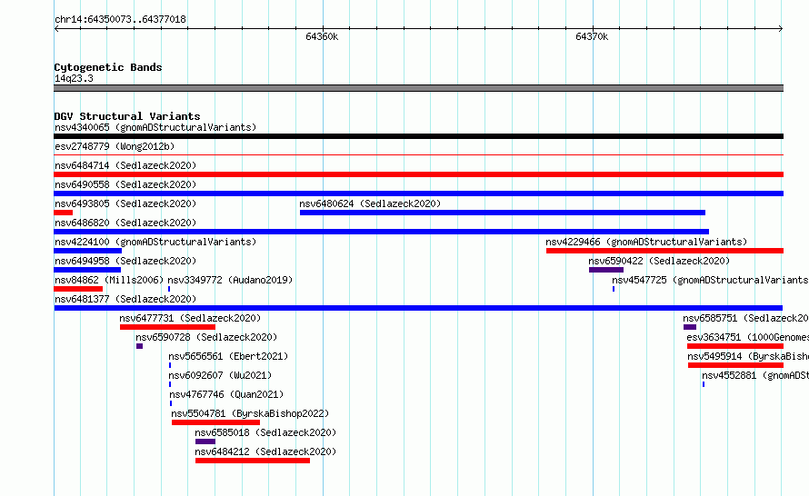Click the Cytogenetic Bands track title
Screen dimensions: 809x496
tap(108, 67)
